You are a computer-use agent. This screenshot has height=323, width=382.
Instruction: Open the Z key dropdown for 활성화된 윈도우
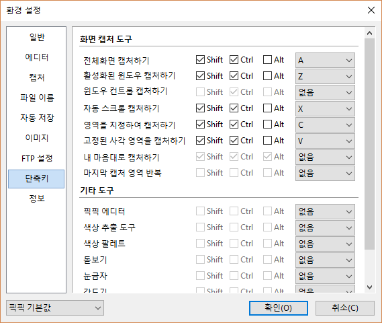point(325,77)
